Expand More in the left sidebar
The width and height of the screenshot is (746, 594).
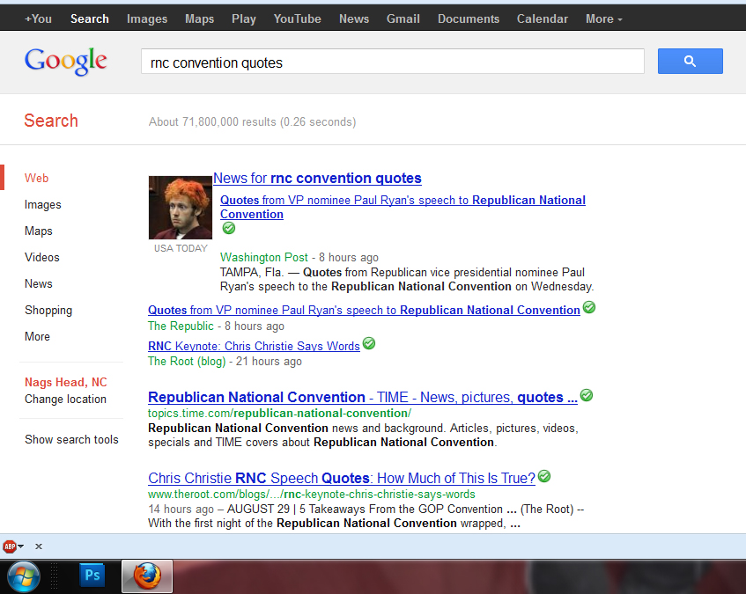click(x=37, y=336)
